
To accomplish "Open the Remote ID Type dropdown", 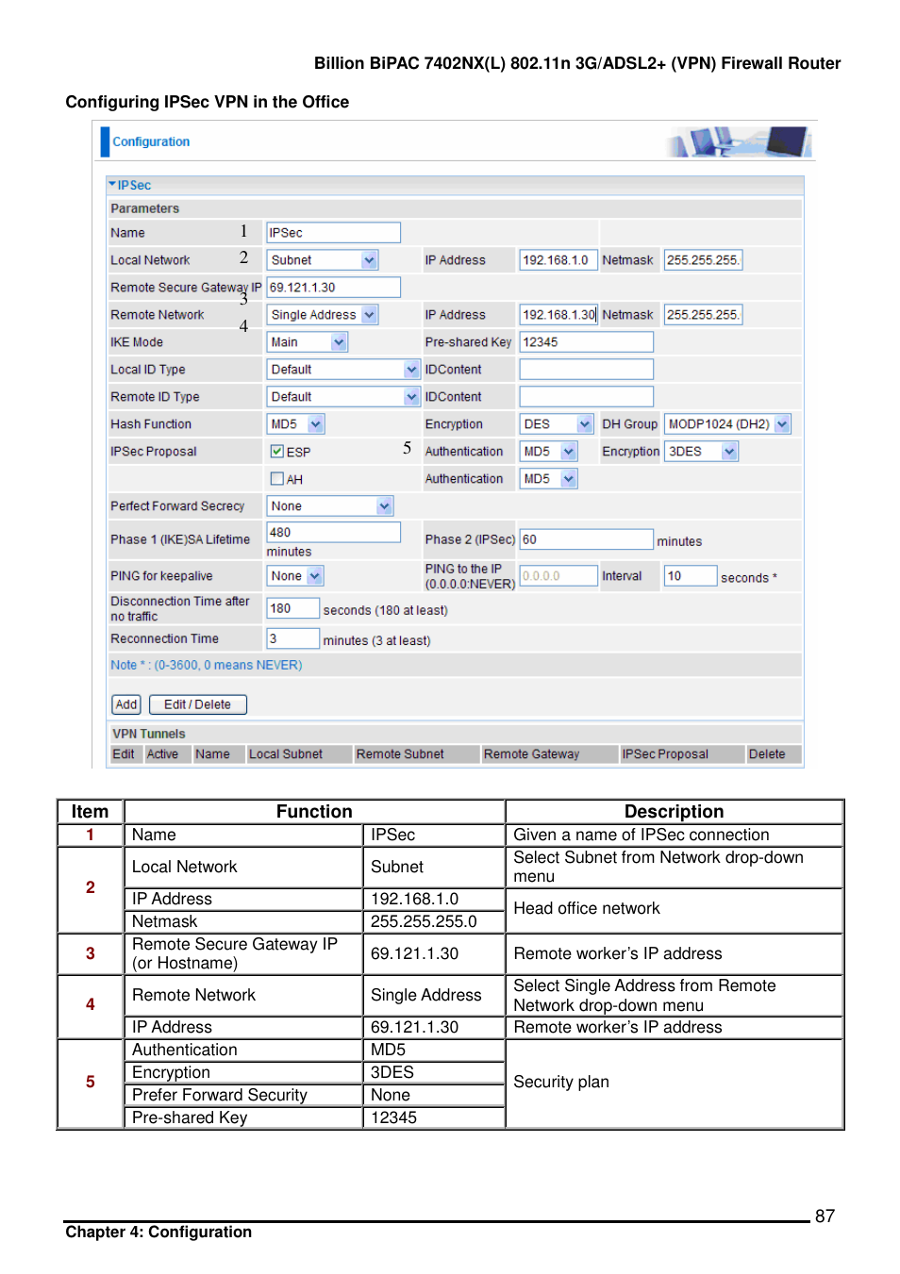I will [x=343, y=397].
